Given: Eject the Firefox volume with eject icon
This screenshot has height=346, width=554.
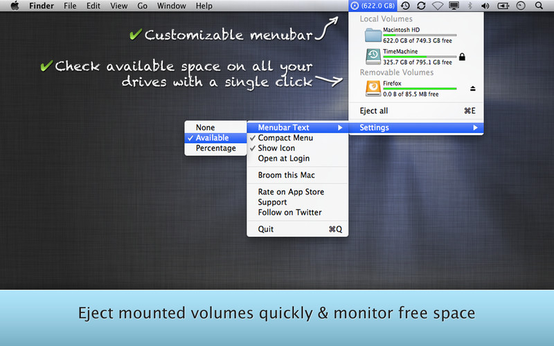Looking at the screenshot, I should click(473, 89).
